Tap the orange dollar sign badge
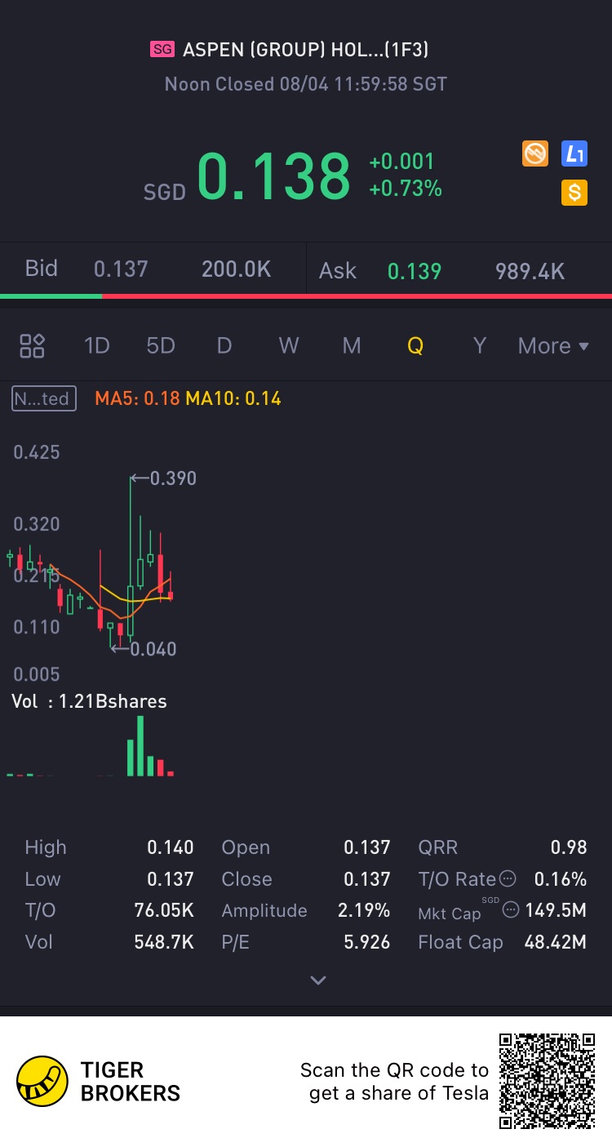 click(574, 193)
